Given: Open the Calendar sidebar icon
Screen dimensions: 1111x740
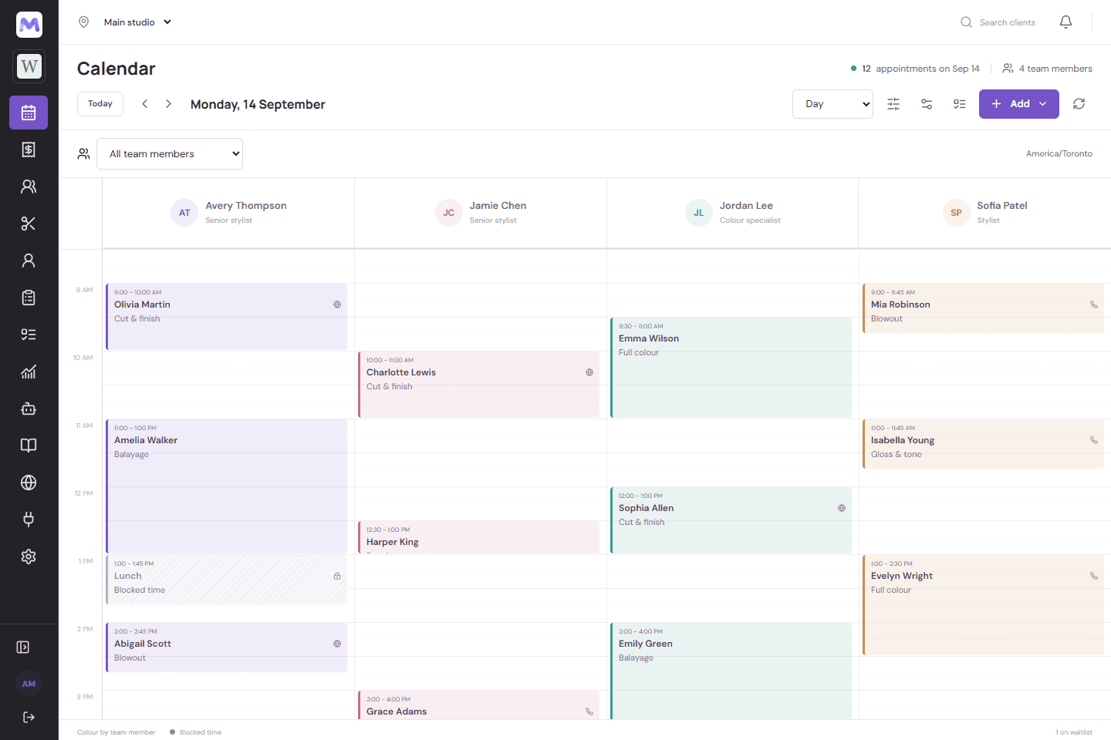Looking at the screenshot, I should click(29, 113).
